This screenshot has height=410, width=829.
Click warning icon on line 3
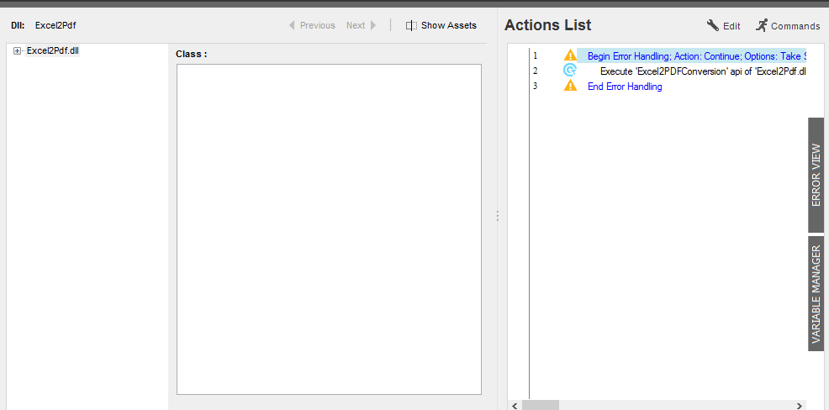(x=570, y=86)
